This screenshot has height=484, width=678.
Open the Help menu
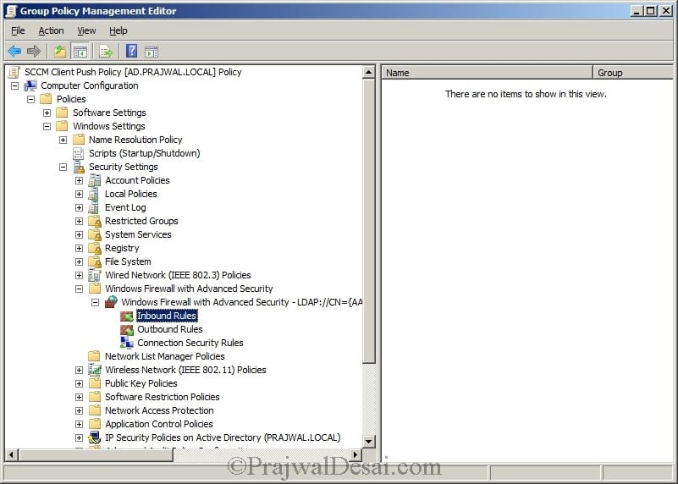(118, 30)
